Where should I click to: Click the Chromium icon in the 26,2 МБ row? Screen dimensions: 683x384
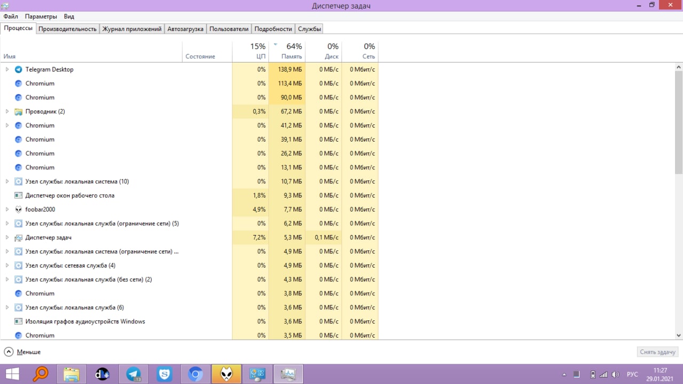click(x=19, y=153)
